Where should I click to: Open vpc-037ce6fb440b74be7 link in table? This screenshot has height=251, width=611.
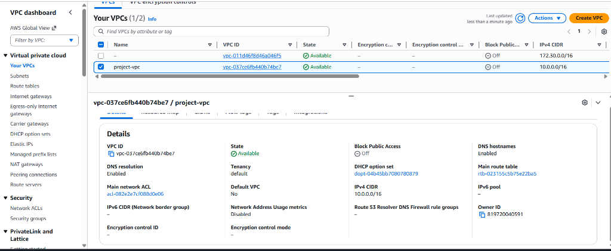(x=252, y=67)
